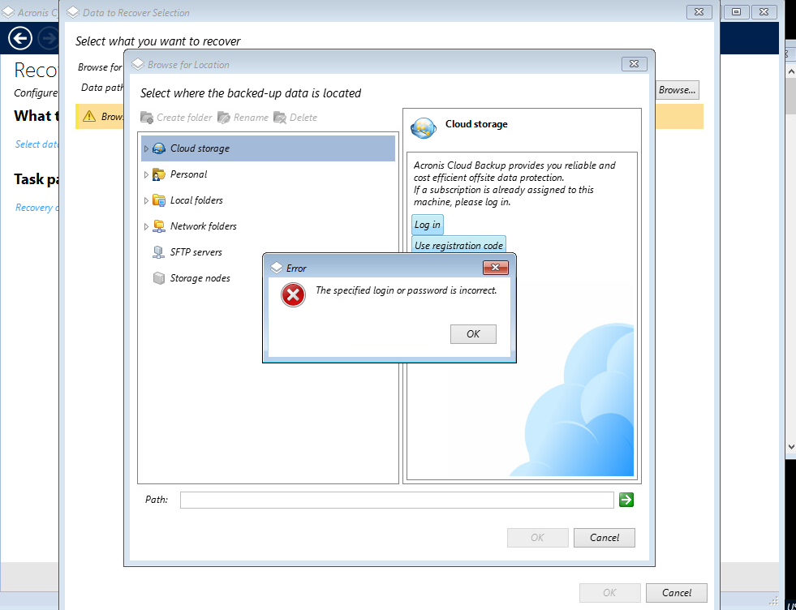Select Cloud storage in location tree
796x610 pixels.
(x=200, y=148)
